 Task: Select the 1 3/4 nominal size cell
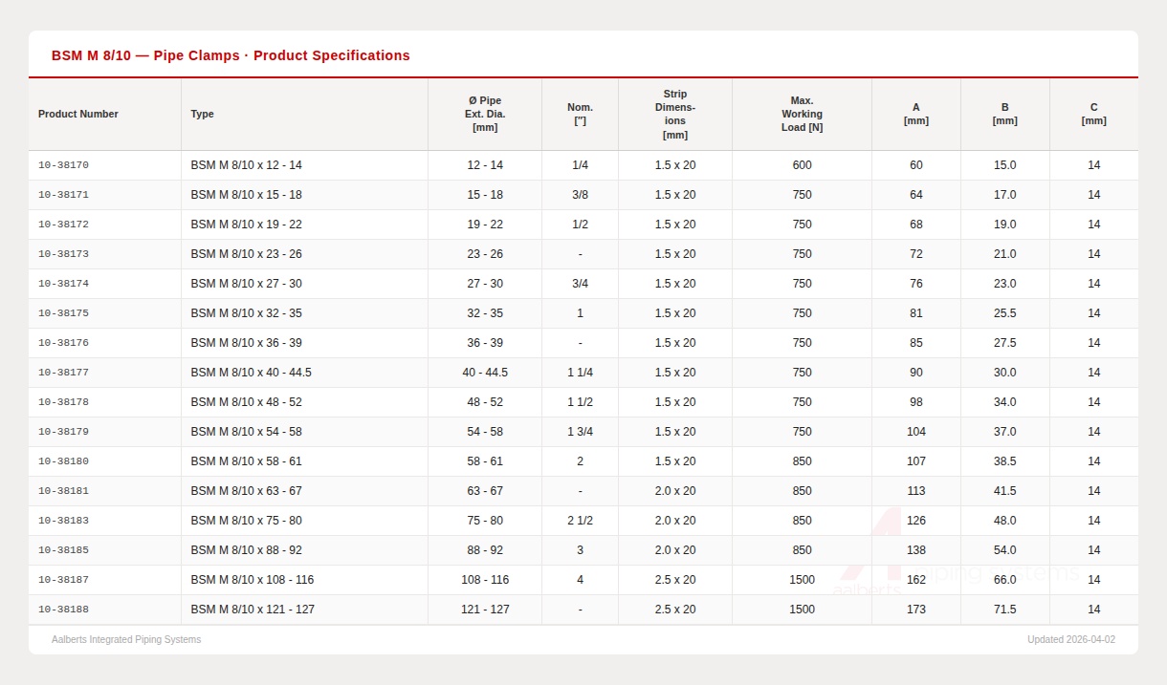point(580,432)
